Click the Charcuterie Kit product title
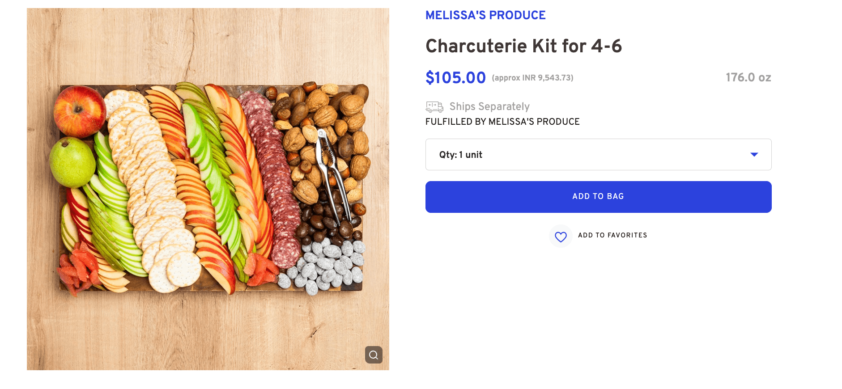Image resolution: width=842 pixels, height=389 pixels. [524, 45]
